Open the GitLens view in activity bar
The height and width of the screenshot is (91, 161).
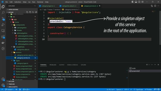(x=3, y=49)
